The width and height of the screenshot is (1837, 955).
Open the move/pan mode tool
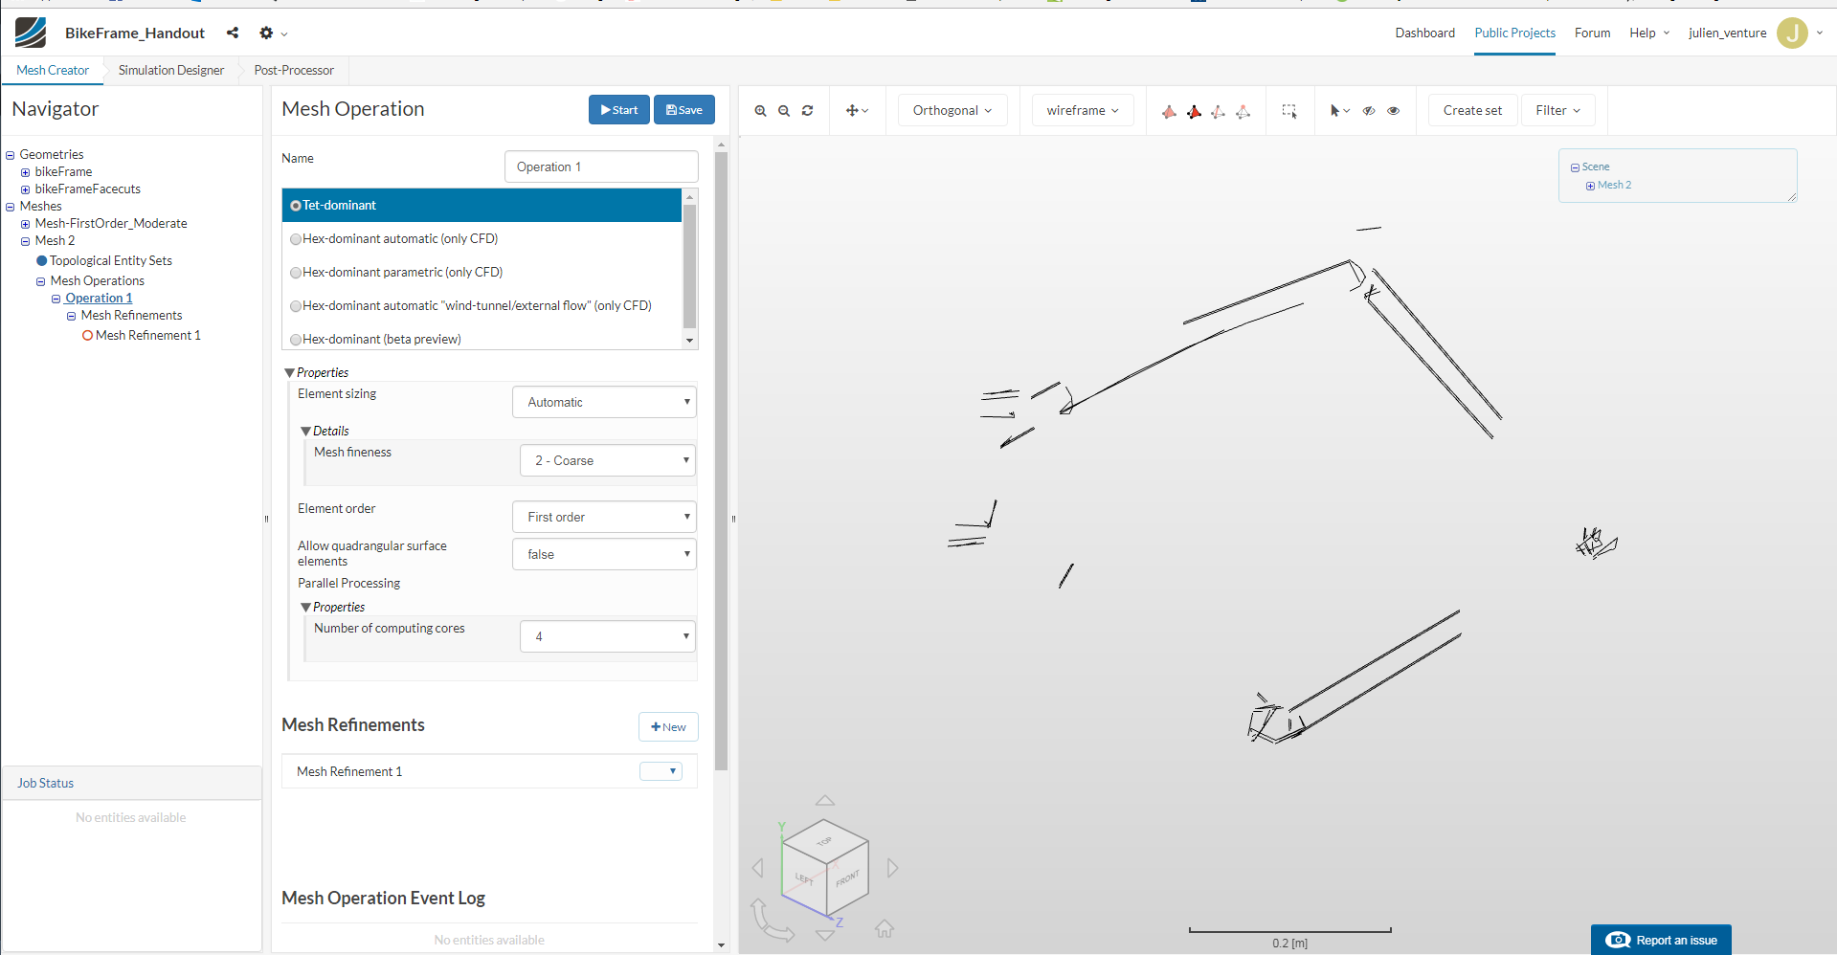point(857,111)
